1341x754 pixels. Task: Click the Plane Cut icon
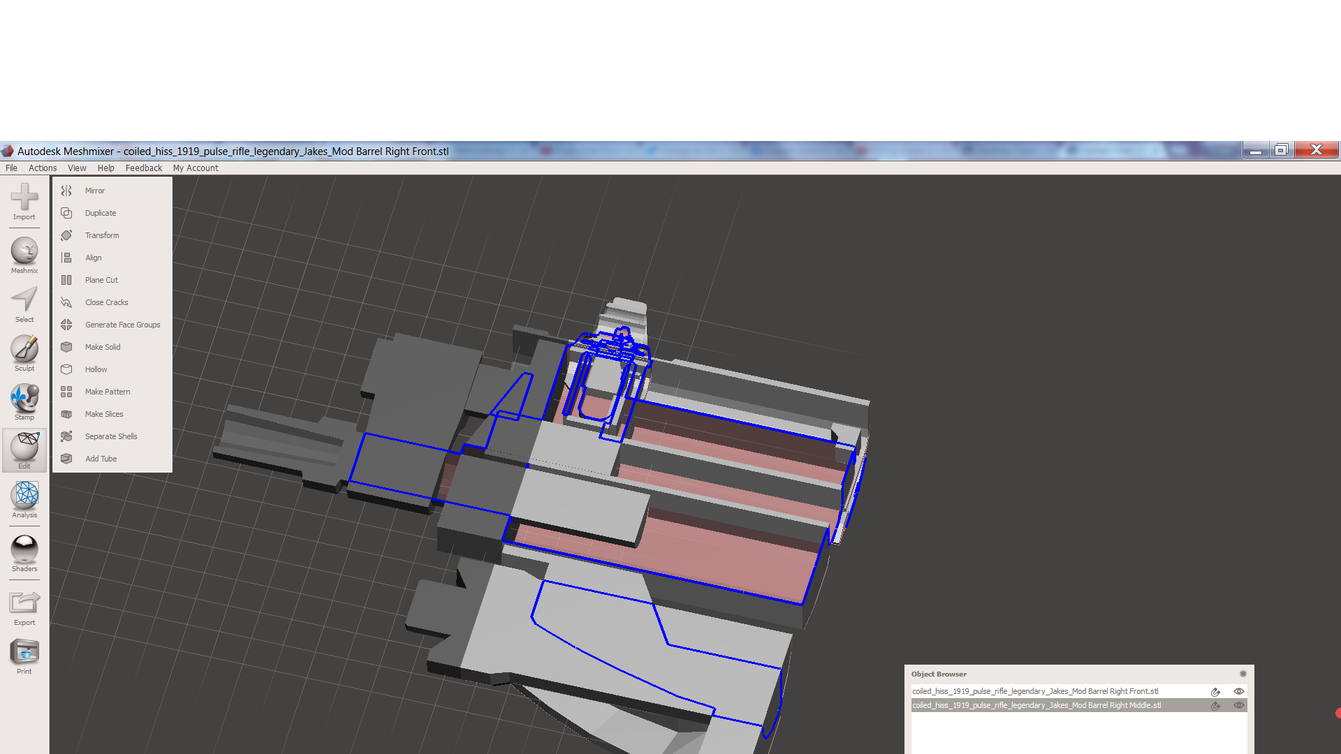(66, 280)
